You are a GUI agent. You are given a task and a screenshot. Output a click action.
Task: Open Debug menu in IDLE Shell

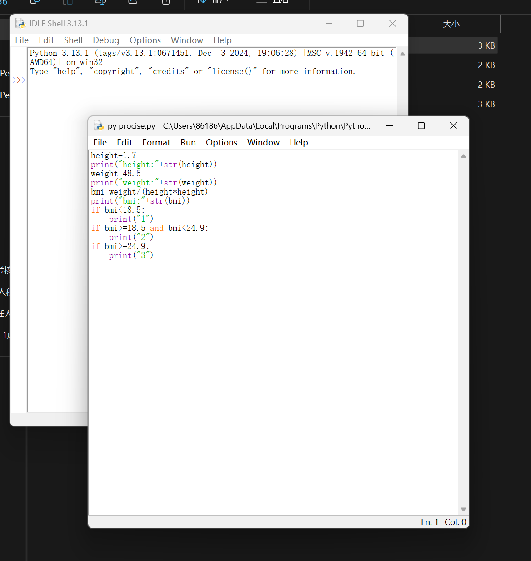pyautogui.click(x=106, y=40)
